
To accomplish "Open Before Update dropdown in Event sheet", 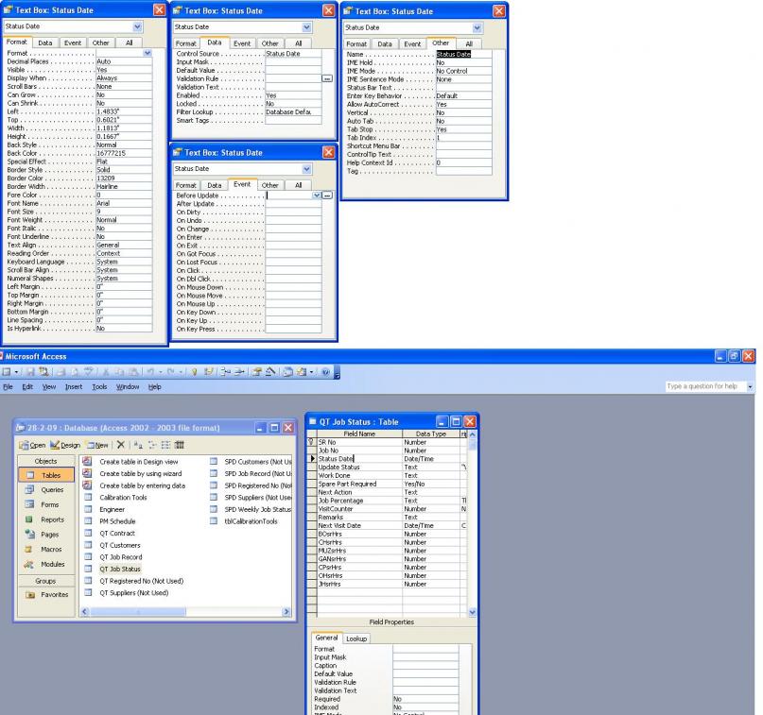I will pyautogui.click(x=317, y=196).
